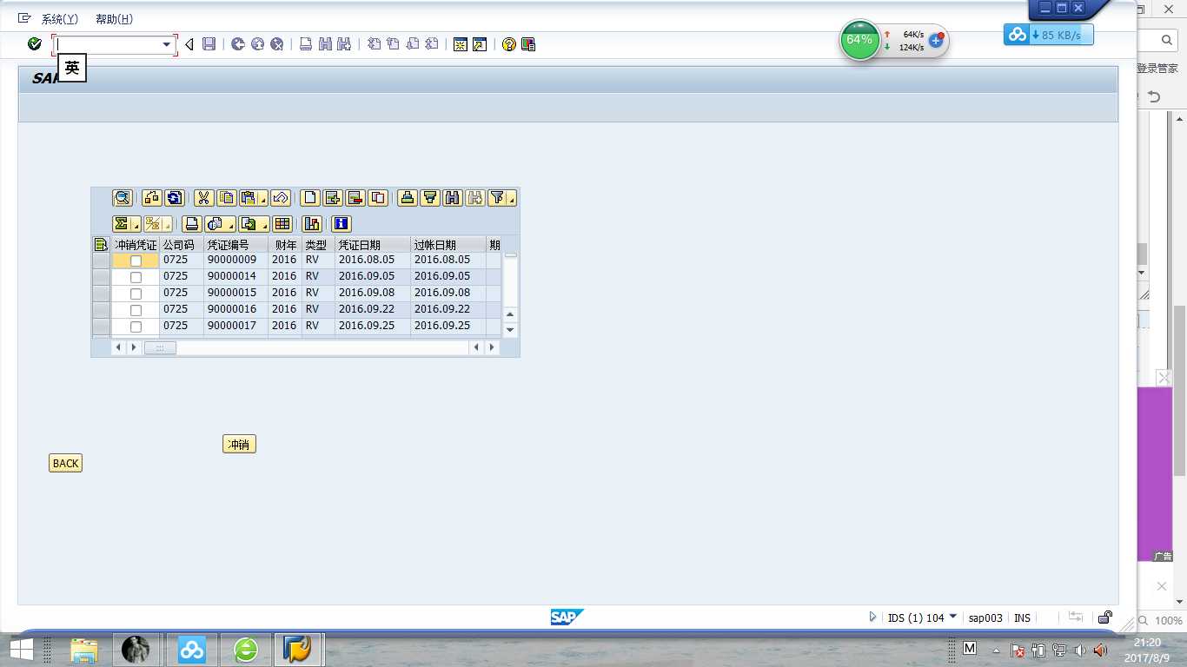The image size is (1187, 667).
Task: Click the Save diskette icon
Action: 209,44
